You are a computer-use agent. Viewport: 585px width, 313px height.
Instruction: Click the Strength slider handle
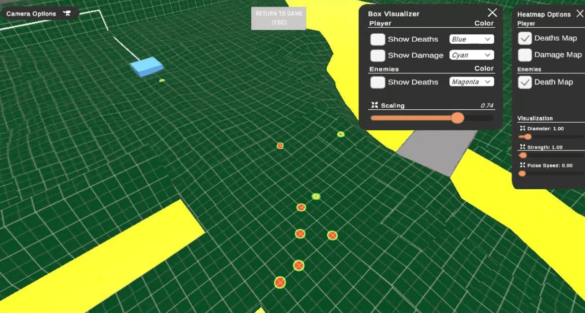pos(523,155)
